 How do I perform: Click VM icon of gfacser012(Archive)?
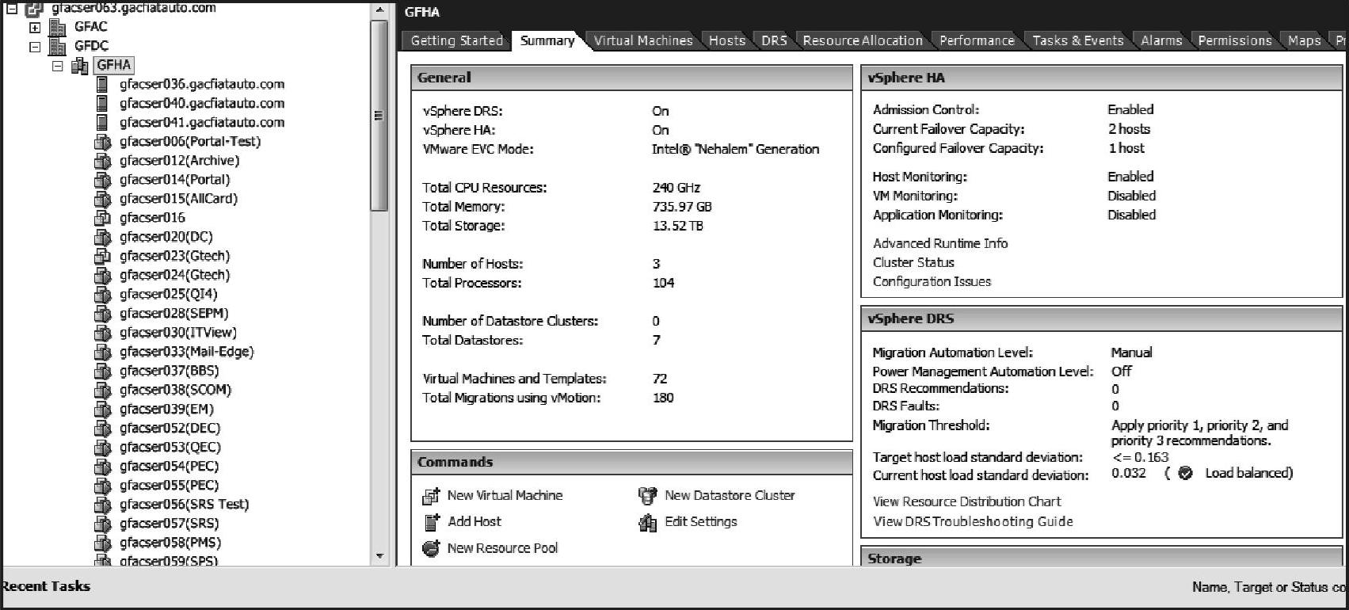102,161
